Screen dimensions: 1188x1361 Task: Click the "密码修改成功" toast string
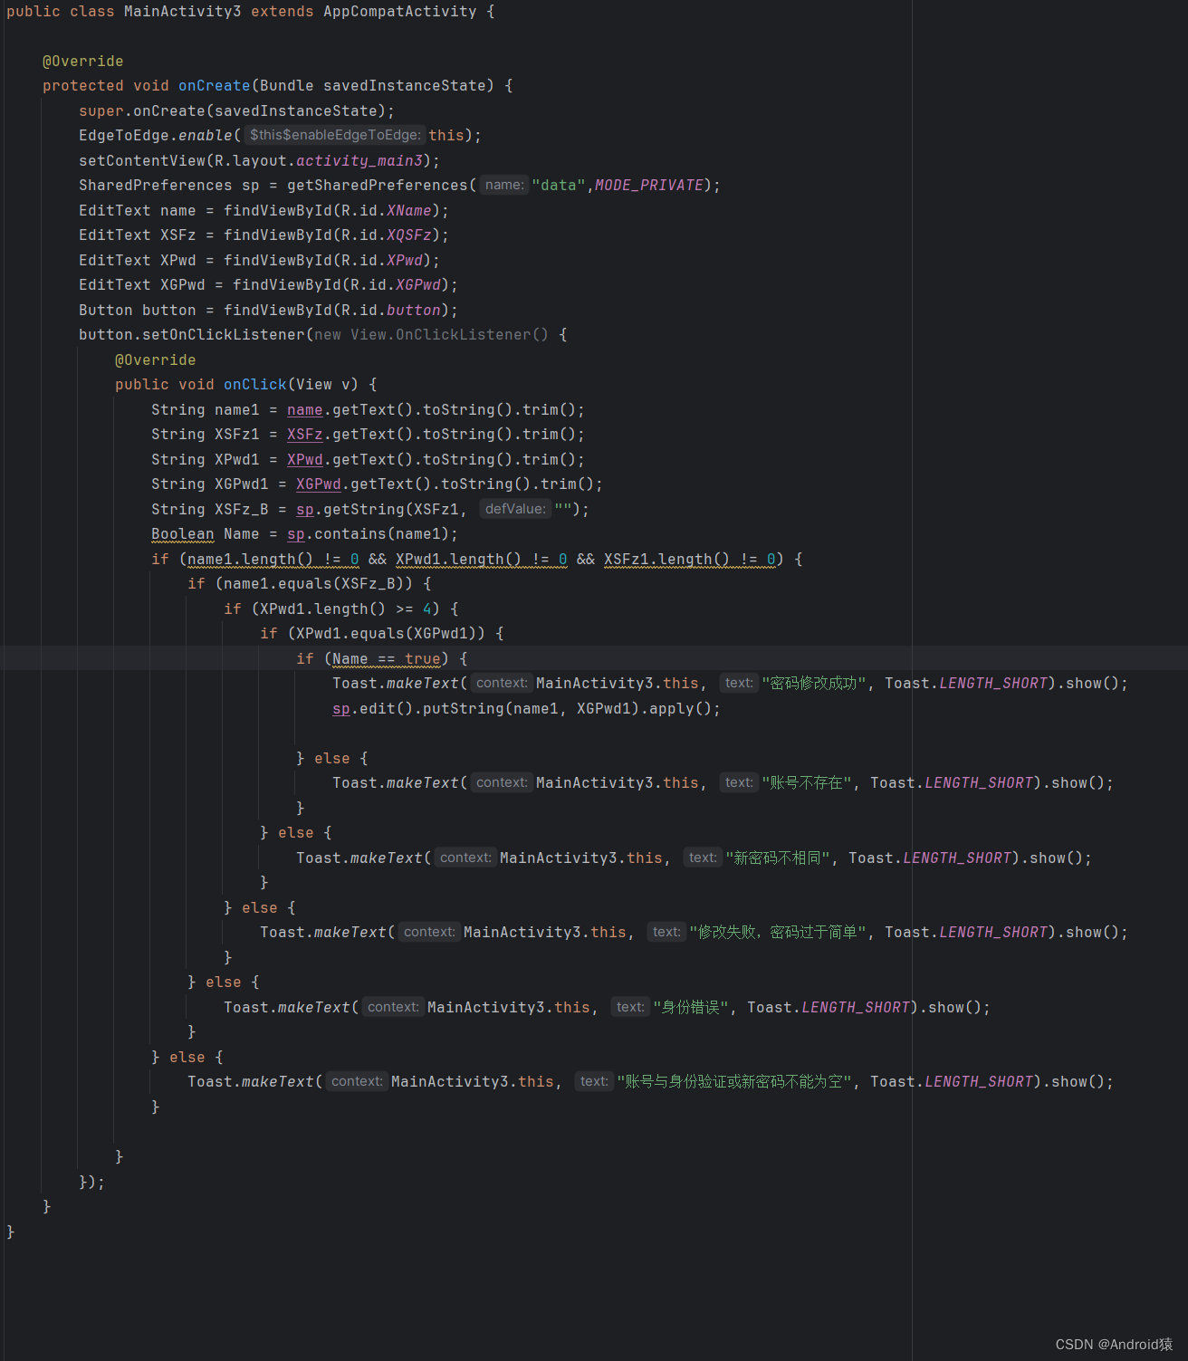(x=813, y=684)
